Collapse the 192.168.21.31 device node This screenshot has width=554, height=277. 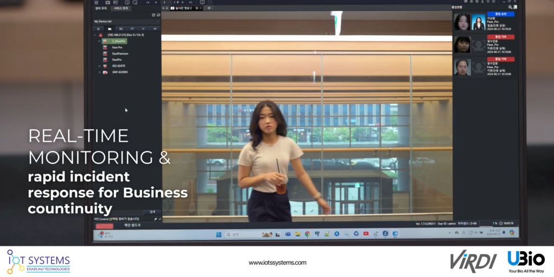tap(95, 35)
